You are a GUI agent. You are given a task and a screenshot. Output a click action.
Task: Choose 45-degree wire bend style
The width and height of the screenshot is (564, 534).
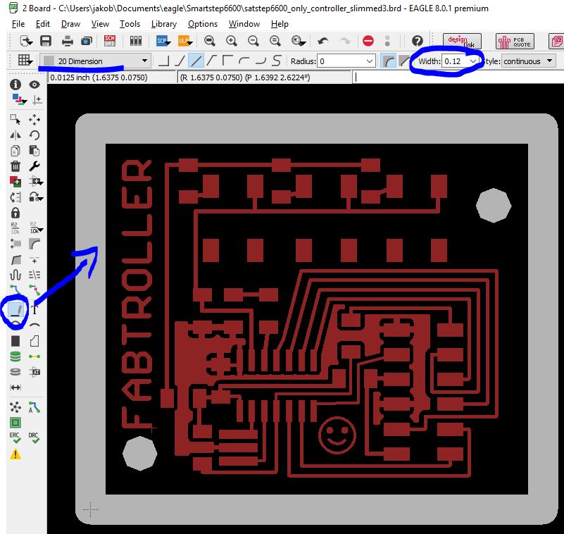(180, 61)
